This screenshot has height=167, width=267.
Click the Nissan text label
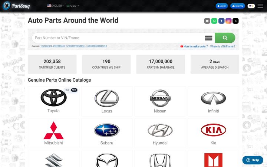(x=160, y=111)
